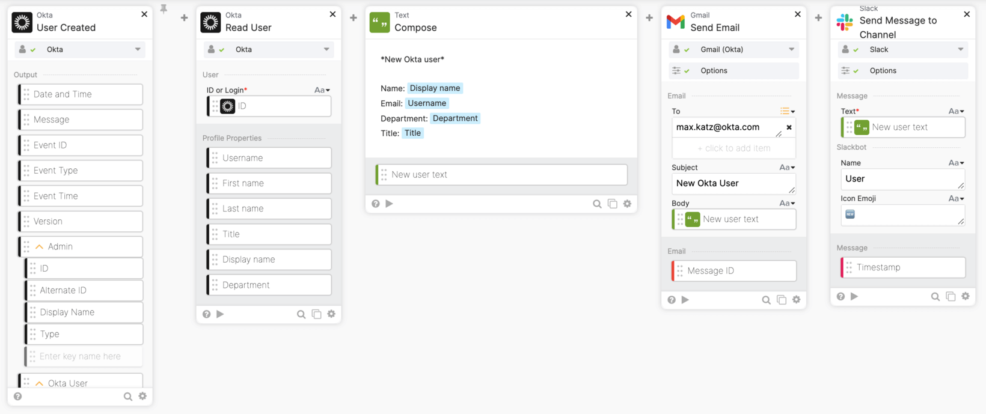986x414 pixels.
Task: Click 'click to add item' in To list
Action: pos(734,148)
